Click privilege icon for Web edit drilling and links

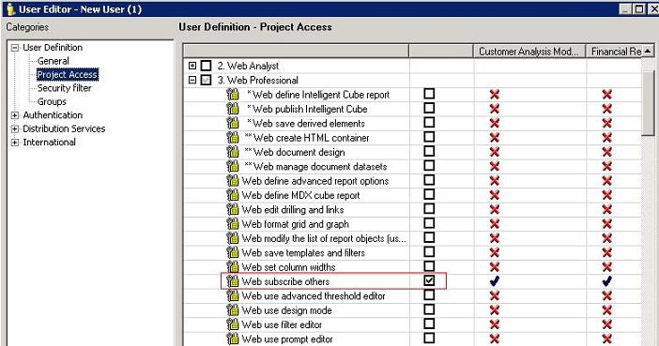coord(233,209)
